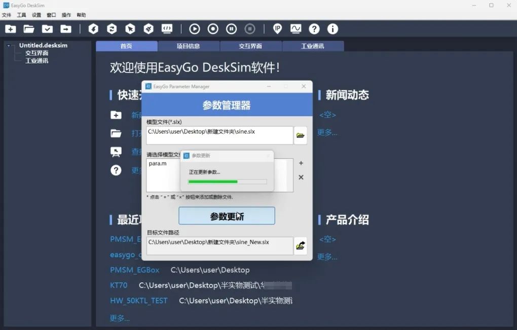Select 工业通讯 in the project tree

37,61
